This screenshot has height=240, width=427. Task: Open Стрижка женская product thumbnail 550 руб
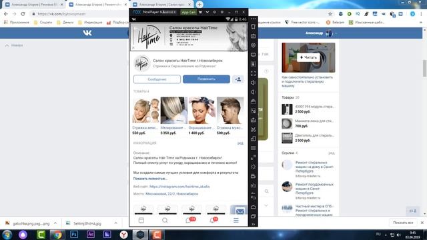pyautogui.click(x=146, y=111)
